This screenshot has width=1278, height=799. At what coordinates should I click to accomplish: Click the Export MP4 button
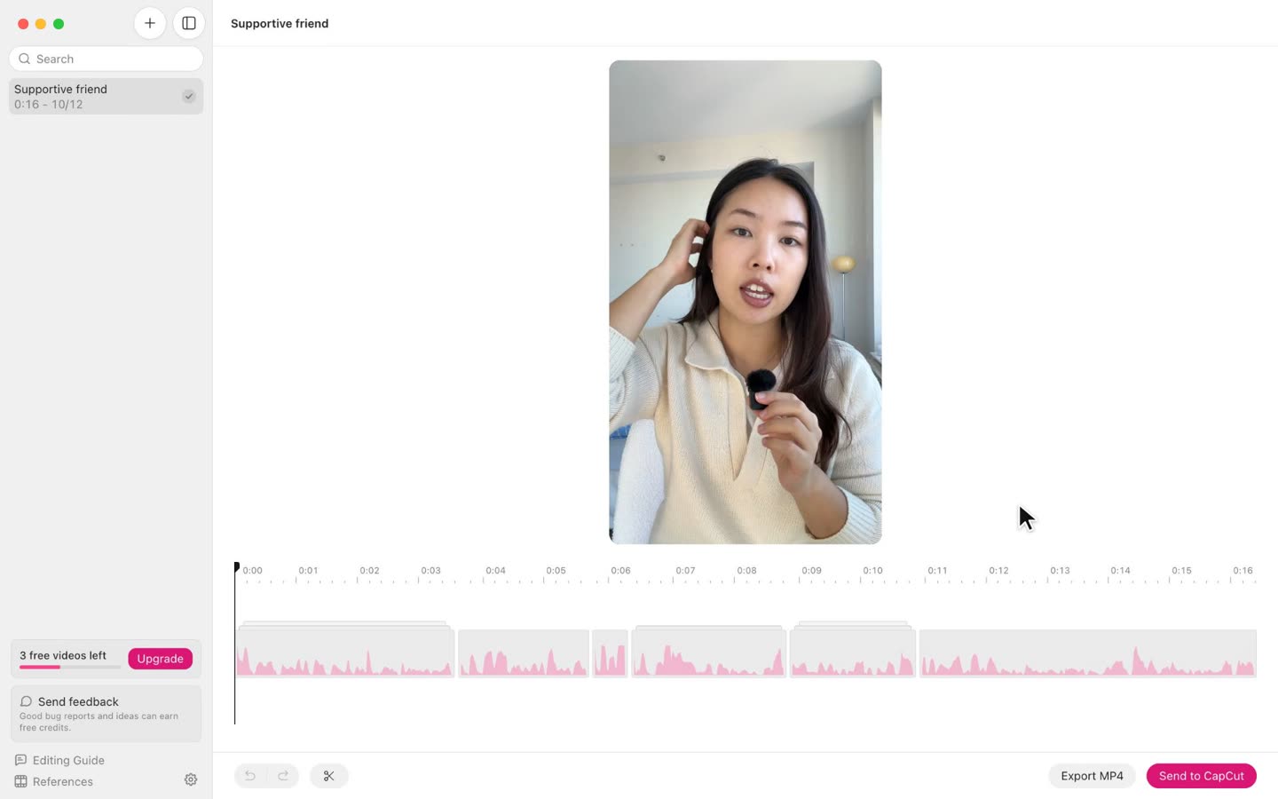point(1092,776)
